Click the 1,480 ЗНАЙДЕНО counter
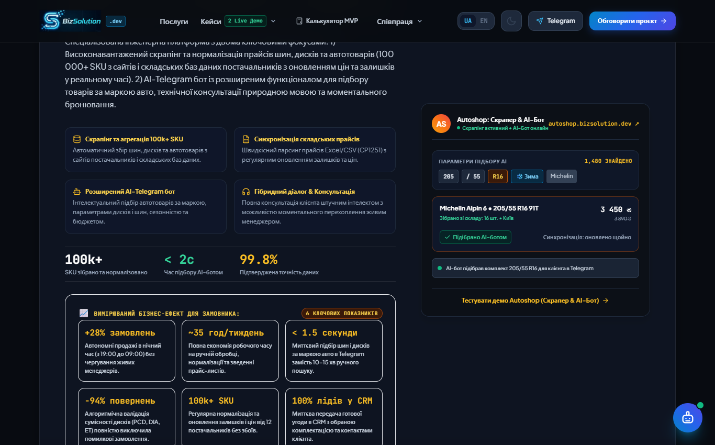 pyautogui.click(x=608, y=161)
